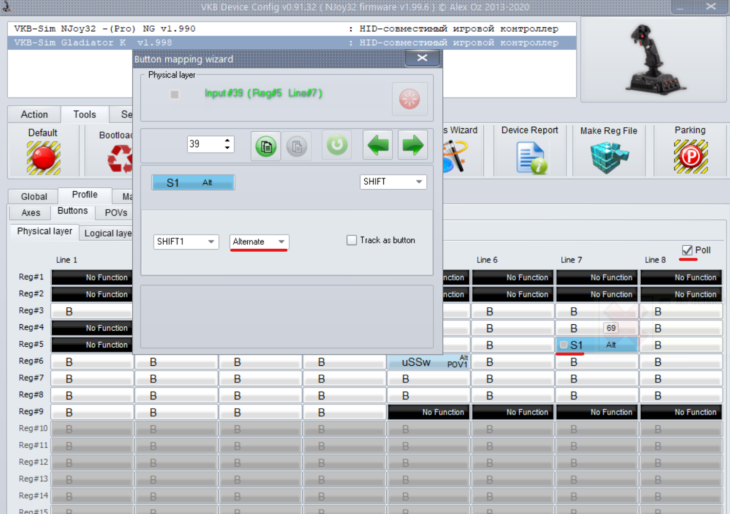Open the Global tab

[34, 197]
